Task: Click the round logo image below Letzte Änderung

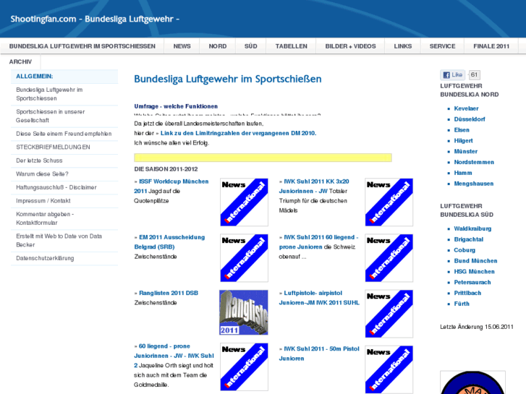Action: pyautogui.click(x=472, y=382)
